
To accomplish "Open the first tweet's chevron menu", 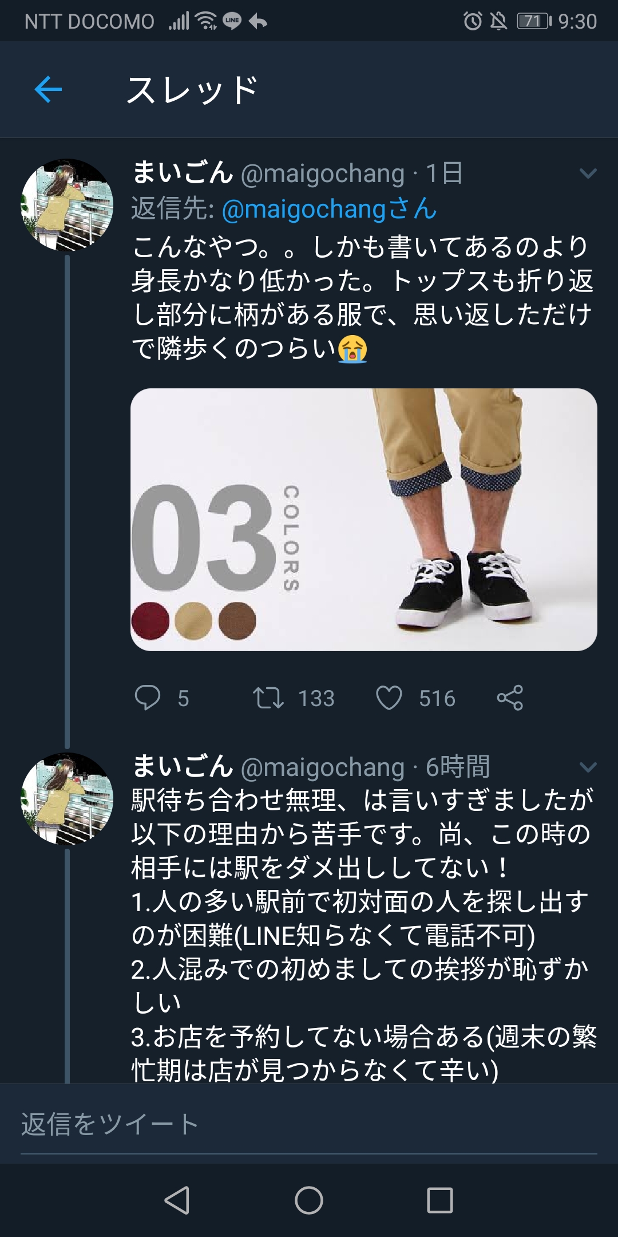I will click(588, 173).
